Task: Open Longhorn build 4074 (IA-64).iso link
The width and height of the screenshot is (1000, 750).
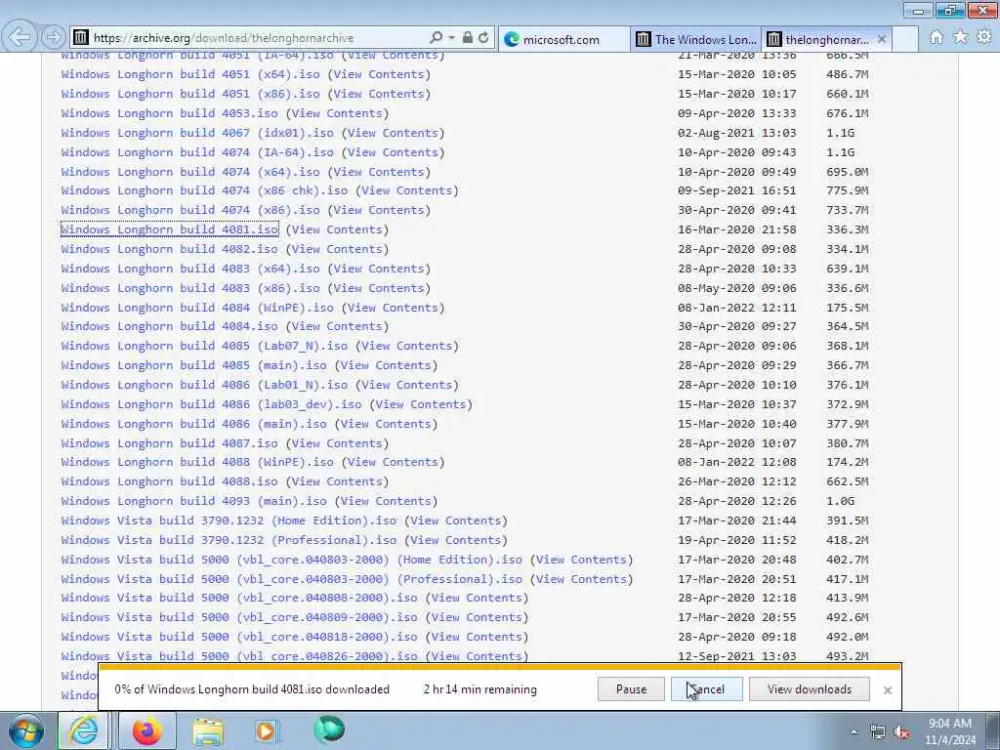Action: click(197, 152)
